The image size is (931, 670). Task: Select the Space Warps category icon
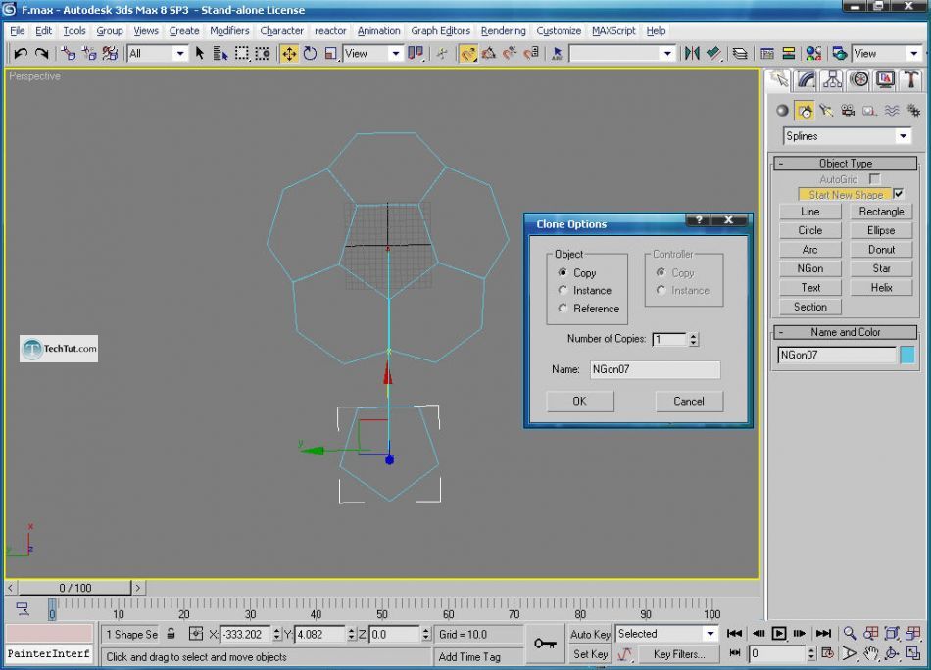pos(891,111)
